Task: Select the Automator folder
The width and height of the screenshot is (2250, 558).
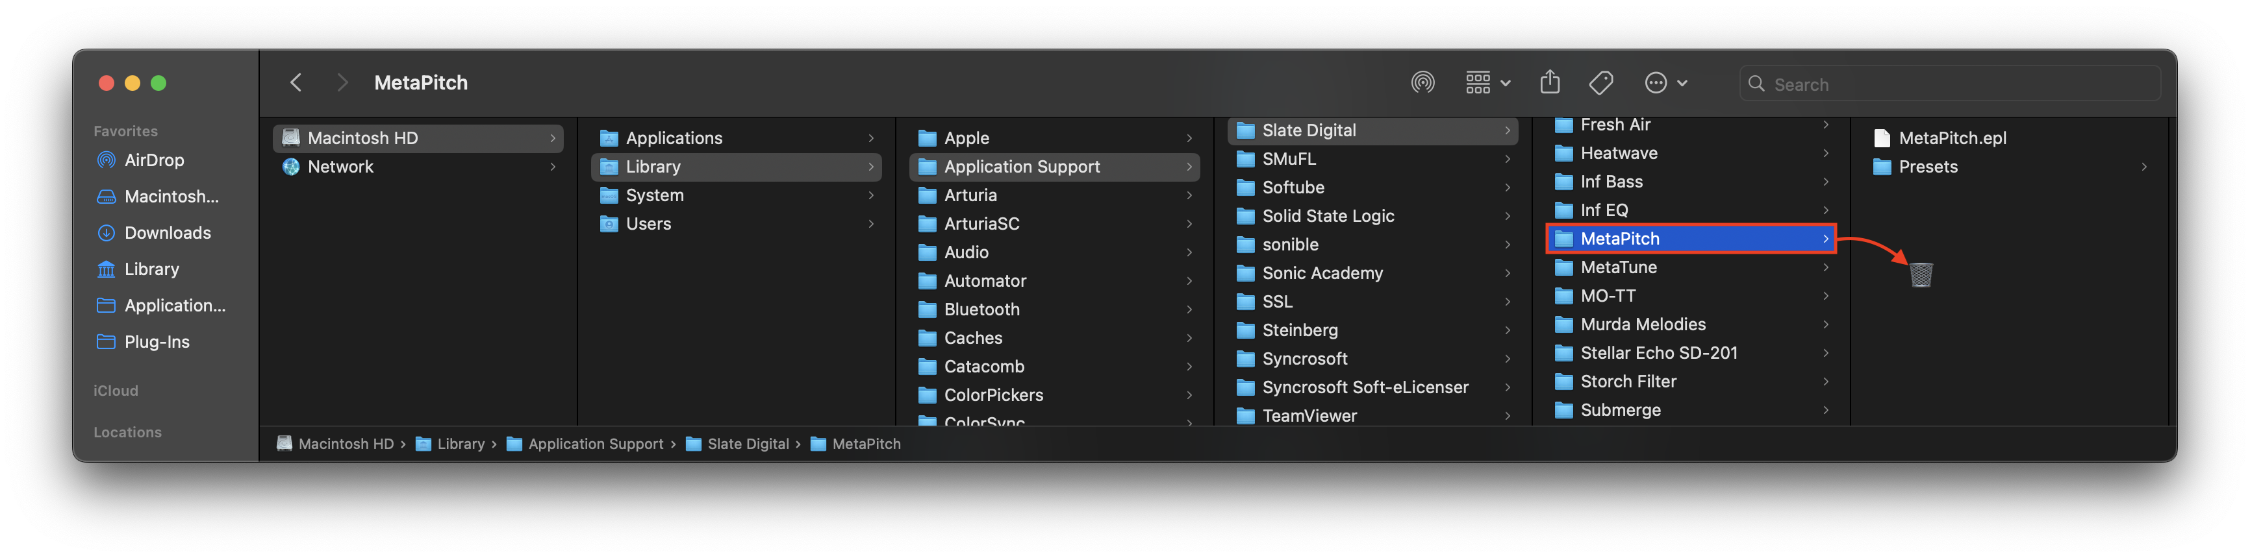Action: [x=1054, y=281]
